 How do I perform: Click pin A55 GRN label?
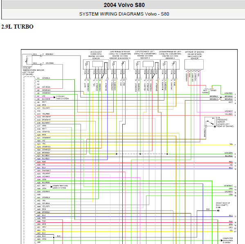(x=42, y=239)
